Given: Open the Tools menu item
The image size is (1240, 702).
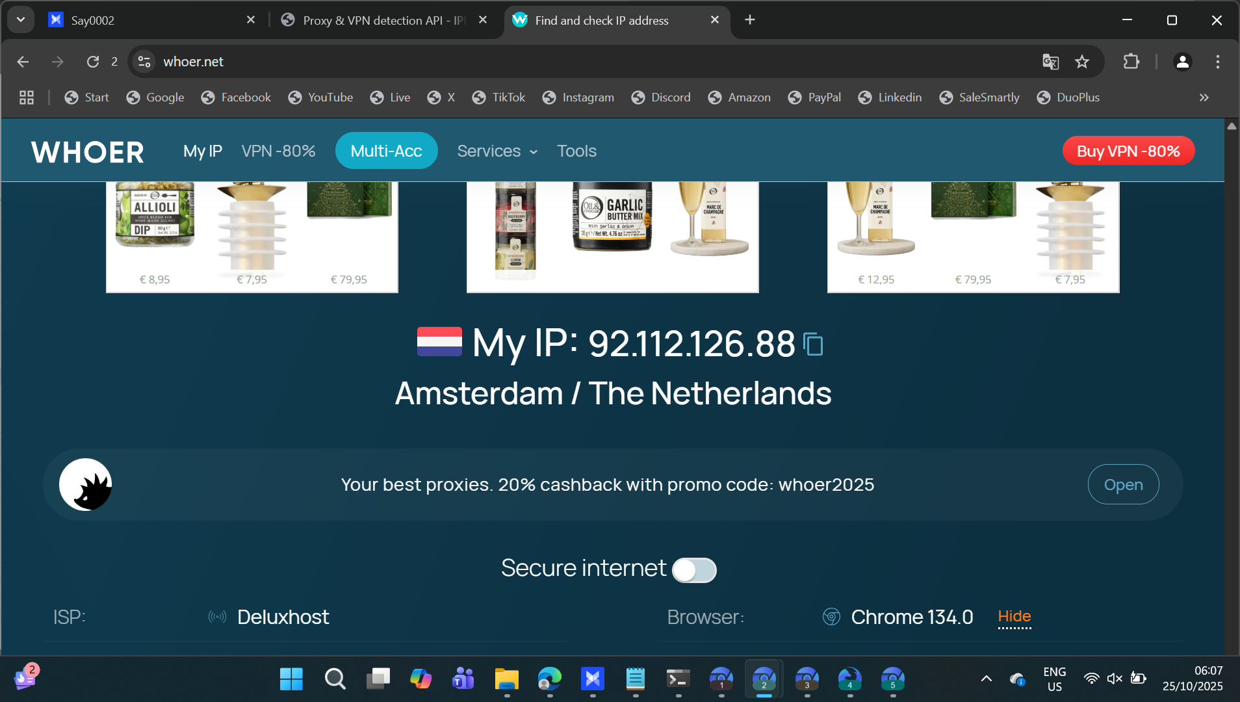Looking at the screenshot, I should pyautogui.click(x=576, y=151).
